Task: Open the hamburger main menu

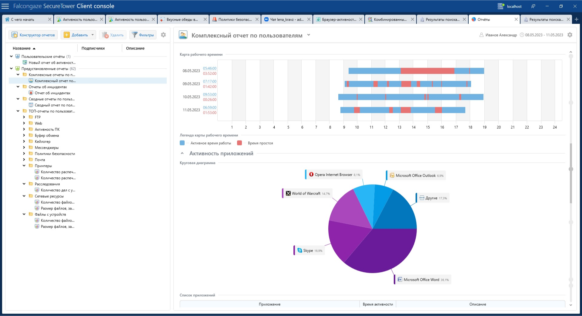Action: coord(5,6)
